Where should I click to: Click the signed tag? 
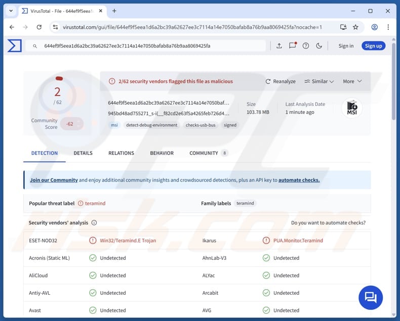(230, 125)
